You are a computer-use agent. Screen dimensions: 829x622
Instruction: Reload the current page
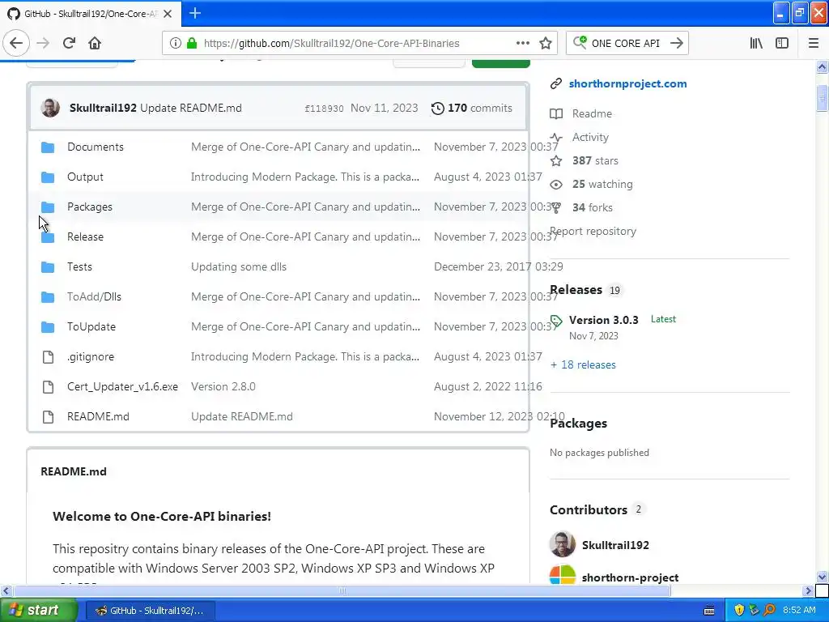click(x=69, y=43)
